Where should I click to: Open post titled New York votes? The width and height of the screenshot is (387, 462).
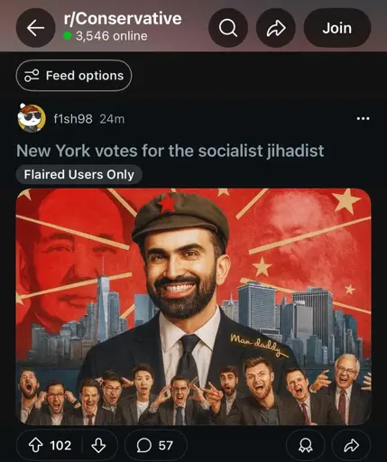170,151
